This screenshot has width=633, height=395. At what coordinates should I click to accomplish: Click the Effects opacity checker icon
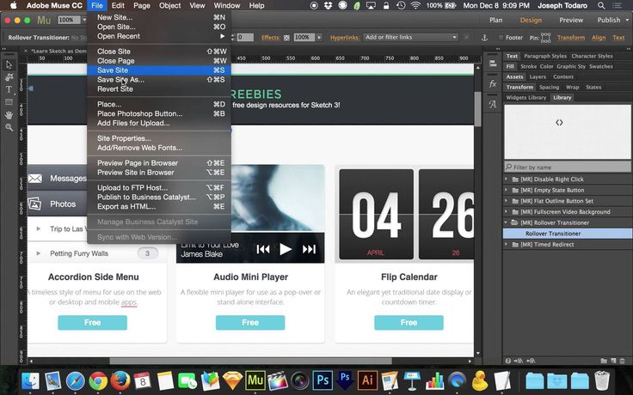tap(286, 38)
